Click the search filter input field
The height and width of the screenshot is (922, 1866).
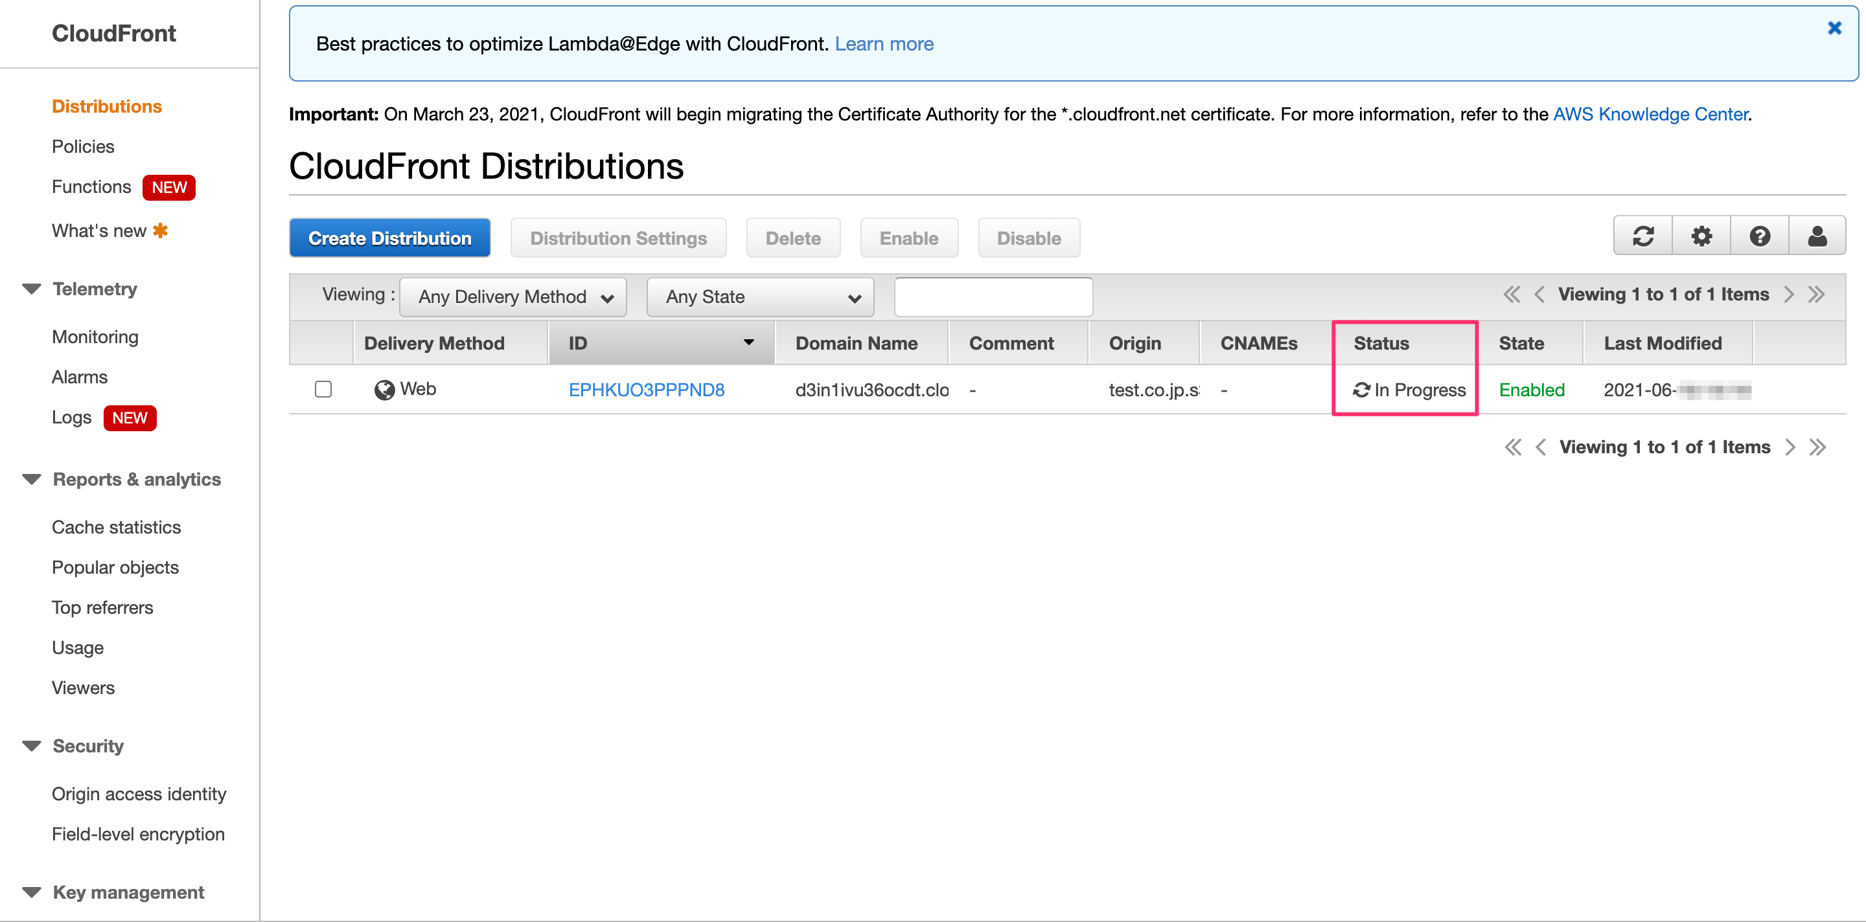coord(993,297)
